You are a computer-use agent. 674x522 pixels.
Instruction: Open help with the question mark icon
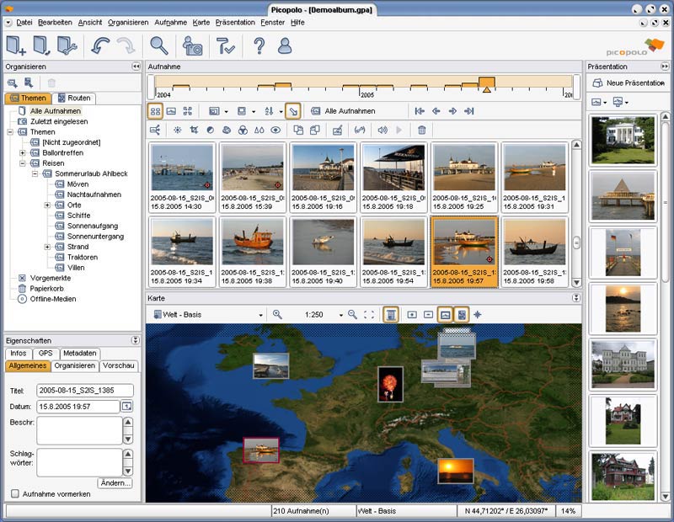(259, 45)
